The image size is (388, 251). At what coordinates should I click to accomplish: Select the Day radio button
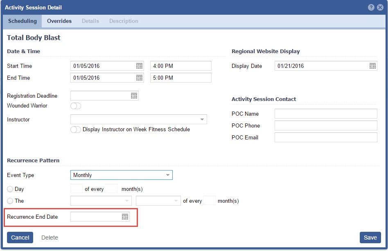tap(10, 189)
